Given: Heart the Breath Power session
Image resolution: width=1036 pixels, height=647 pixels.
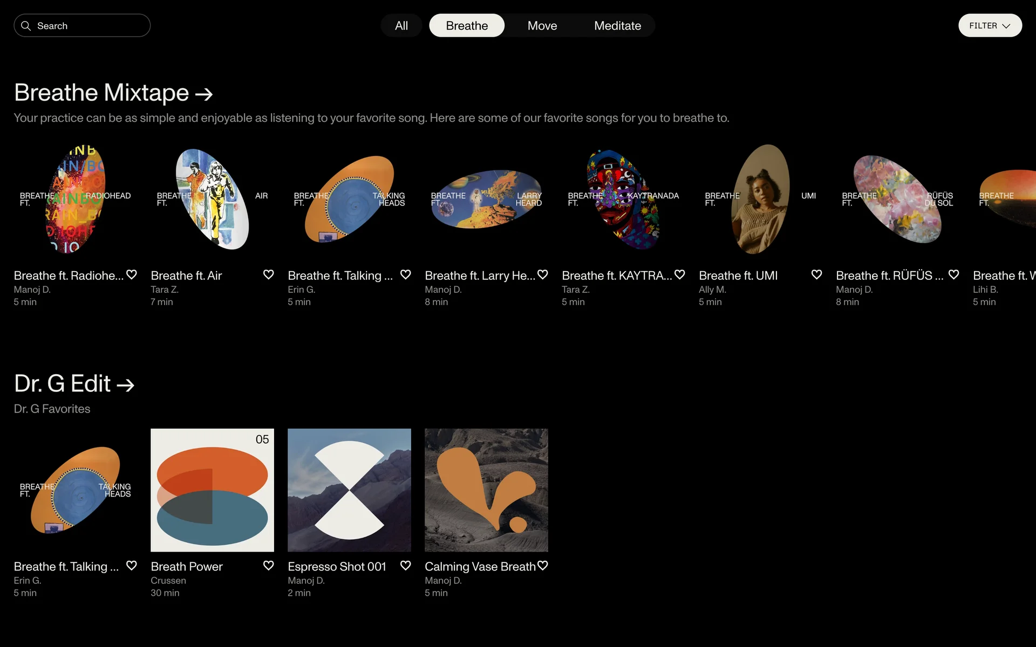Looking at the screenshot, I should [269, 566].
